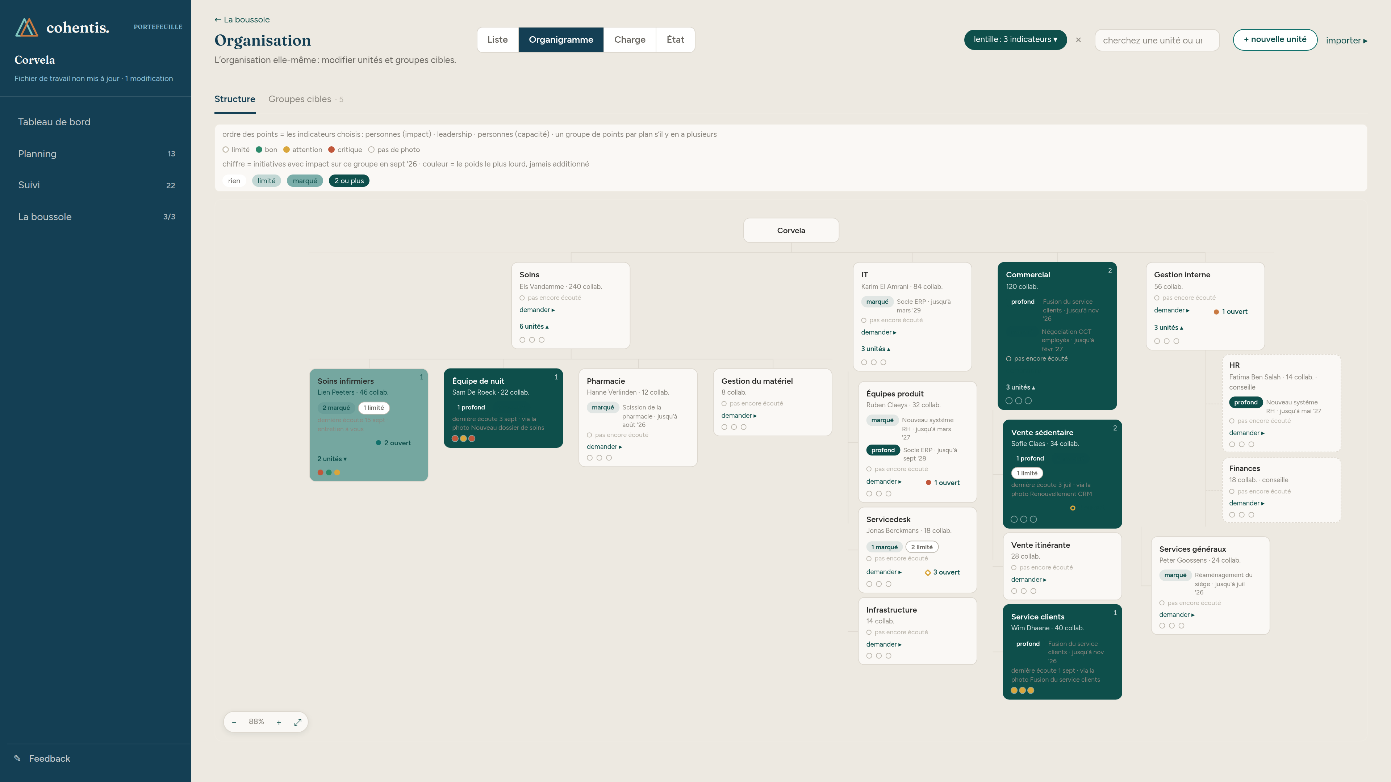The image size is (1391, 782).
Task: Click 'profond' badge in the HR card
Action: pyautogui.click(x=1246, y=402)
